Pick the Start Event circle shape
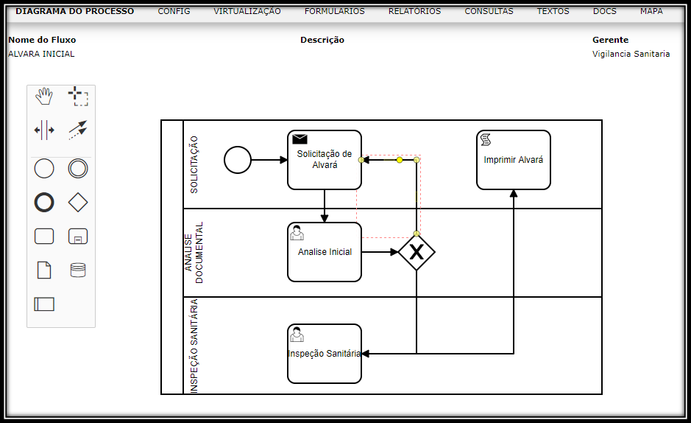The image size is (691, 423). 44,169
